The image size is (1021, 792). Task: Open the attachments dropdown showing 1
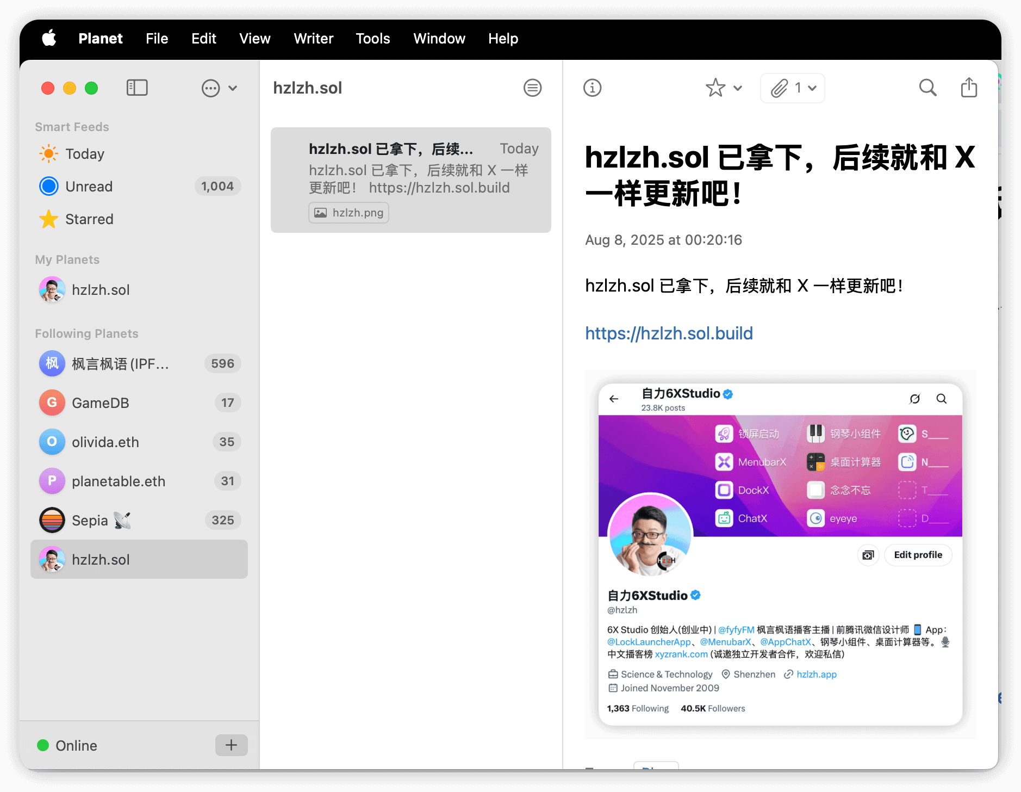pyautogui.click(x=793, y=88)
